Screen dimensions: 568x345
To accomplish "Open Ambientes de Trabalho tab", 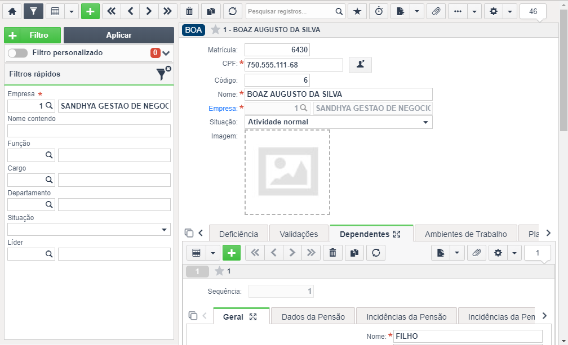I will (466, 234).
